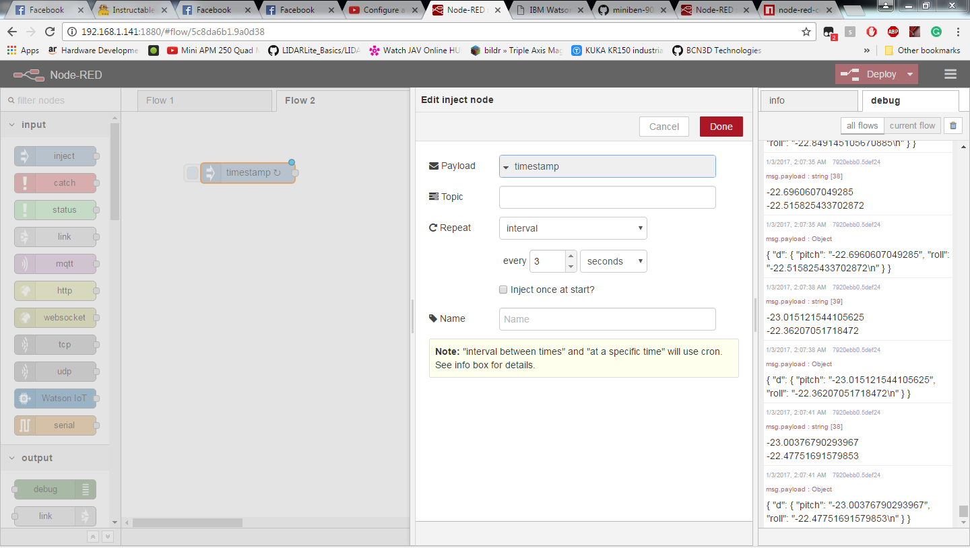This screenshot has width=970, height=548.
Task: Open the Adblock Plus extension
Action: [893, 32]
